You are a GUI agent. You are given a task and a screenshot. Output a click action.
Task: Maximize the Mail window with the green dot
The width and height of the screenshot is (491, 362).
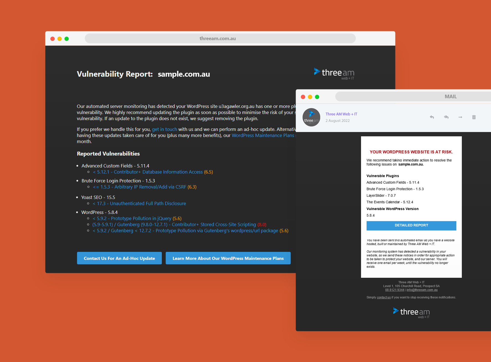317,97
